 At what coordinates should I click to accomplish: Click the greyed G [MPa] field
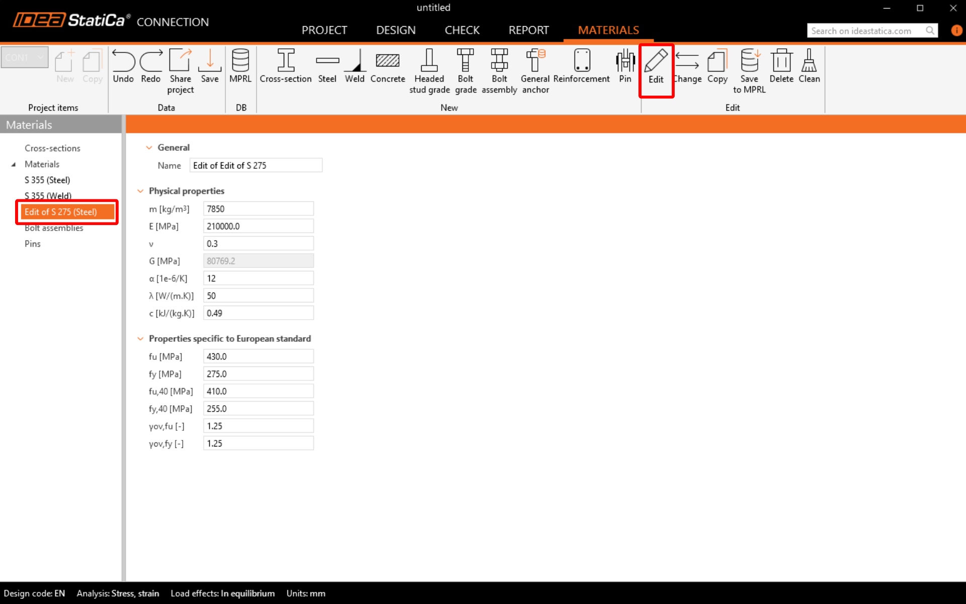[258, 261]
